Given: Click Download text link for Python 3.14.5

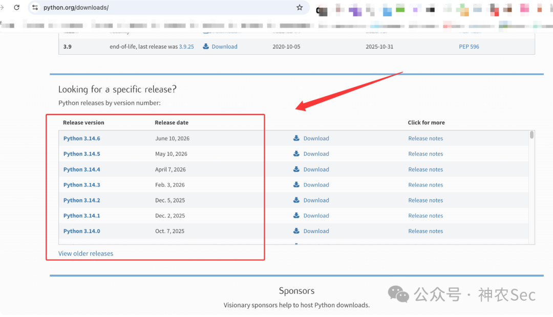Looking at the screenshot, I should pos(316,154).
